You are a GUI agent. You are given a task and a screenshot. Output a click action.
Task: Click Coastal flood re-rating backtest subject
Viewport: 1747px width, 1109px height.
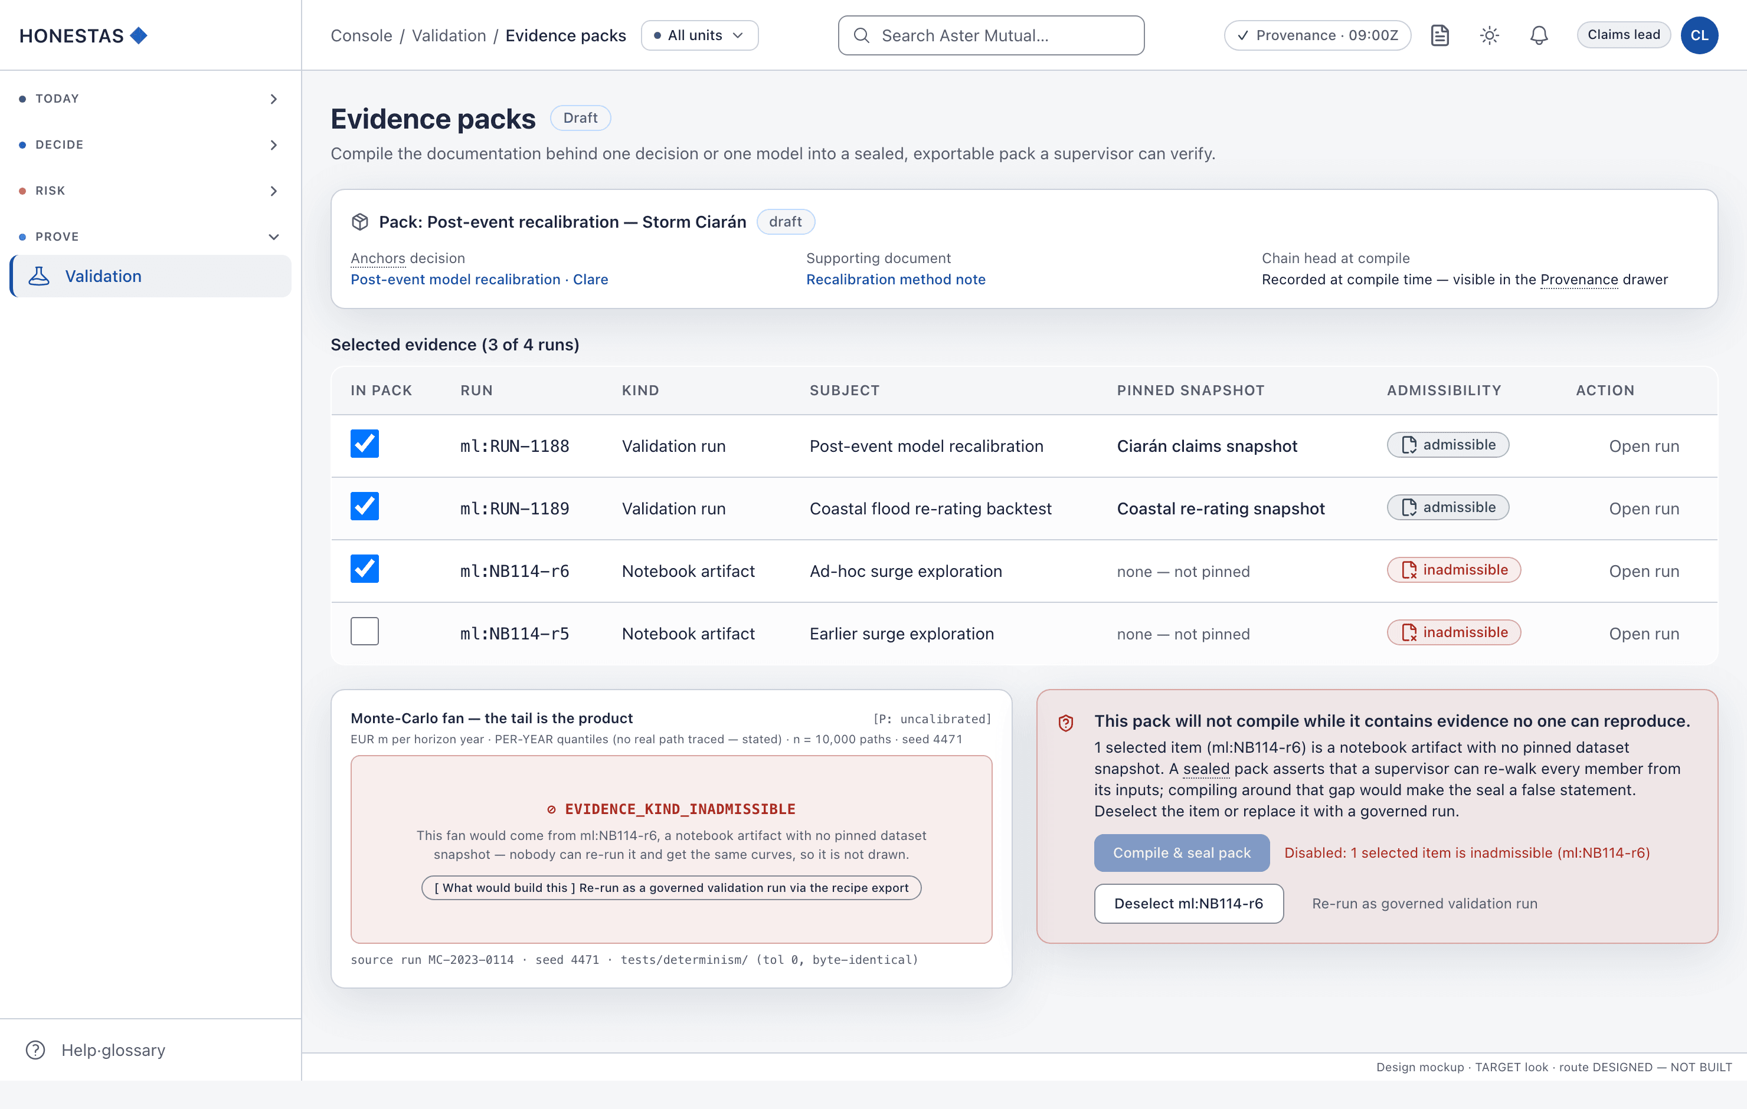[930, 508]
